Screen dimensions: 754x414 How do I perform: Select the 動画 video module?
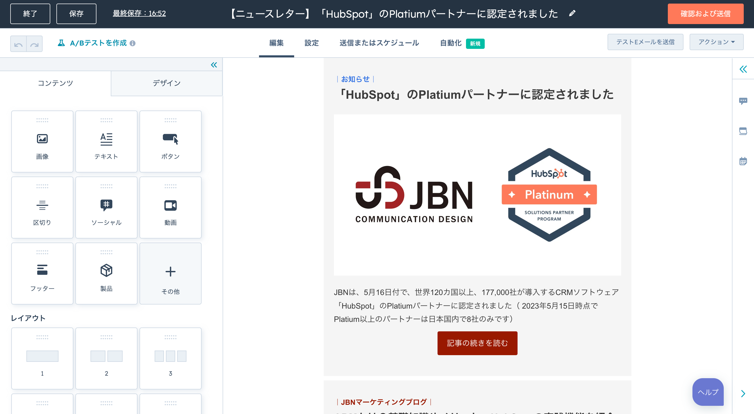click(x=170, y=207)
